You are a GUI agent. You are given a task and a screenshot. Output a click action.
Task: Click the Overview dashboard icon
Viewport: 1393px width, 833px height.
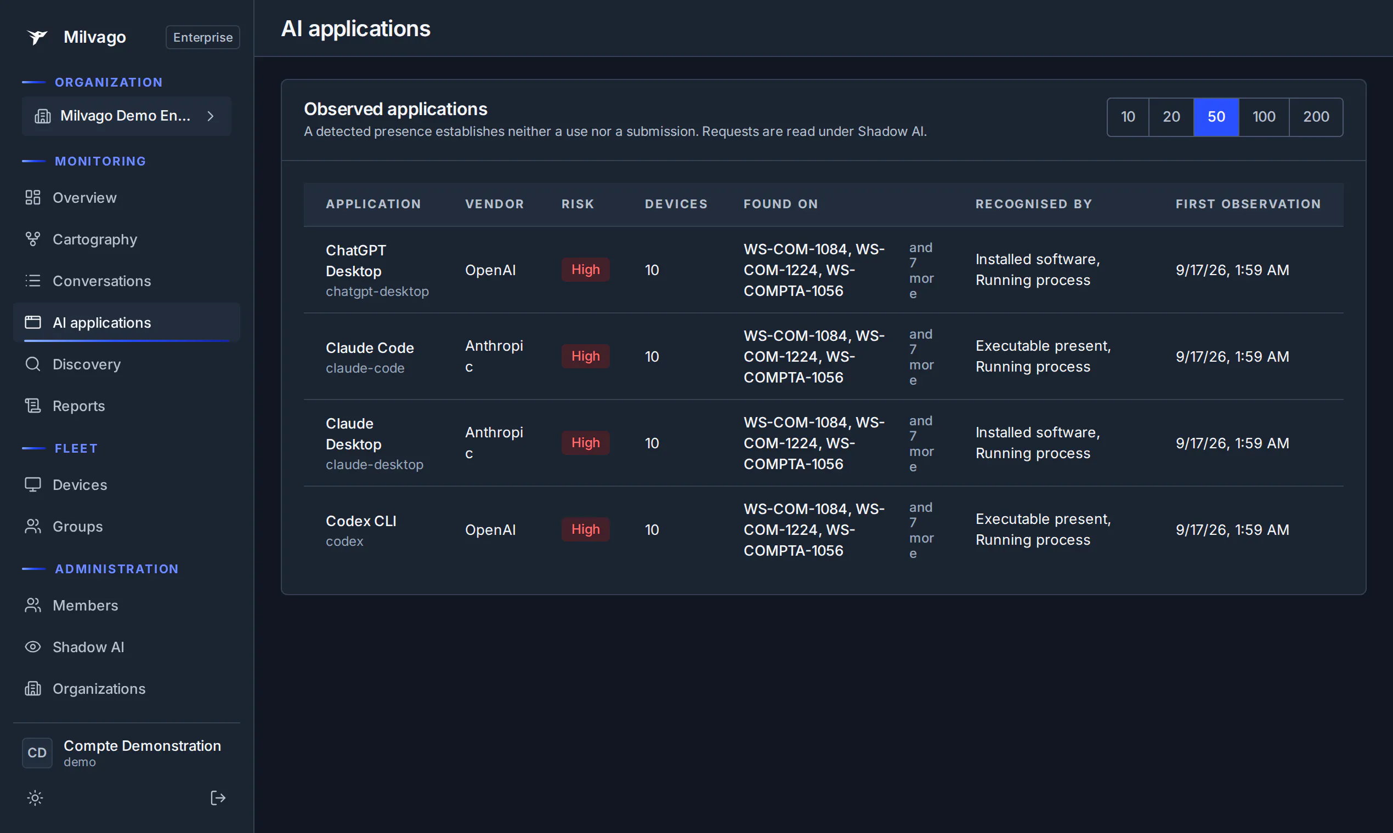pyautogui.click(x=32, y=198)
